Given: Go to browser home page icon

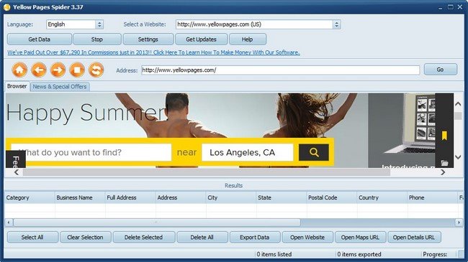Looking at the screenshot, I should [19, 70].
